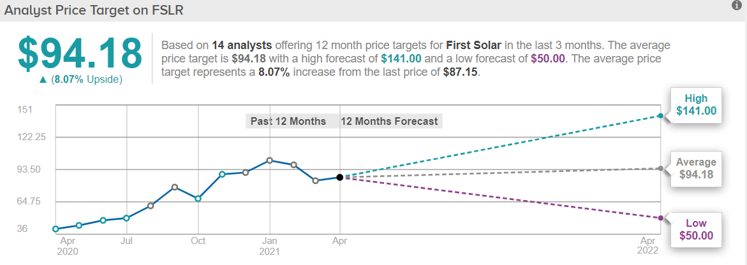
Task: Click the High $141.00 forecast label
Action: point(696,104)
